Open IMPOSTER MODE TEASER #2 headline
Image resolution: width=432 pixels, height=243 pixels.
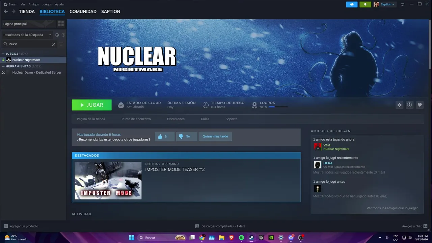(175, 169)
